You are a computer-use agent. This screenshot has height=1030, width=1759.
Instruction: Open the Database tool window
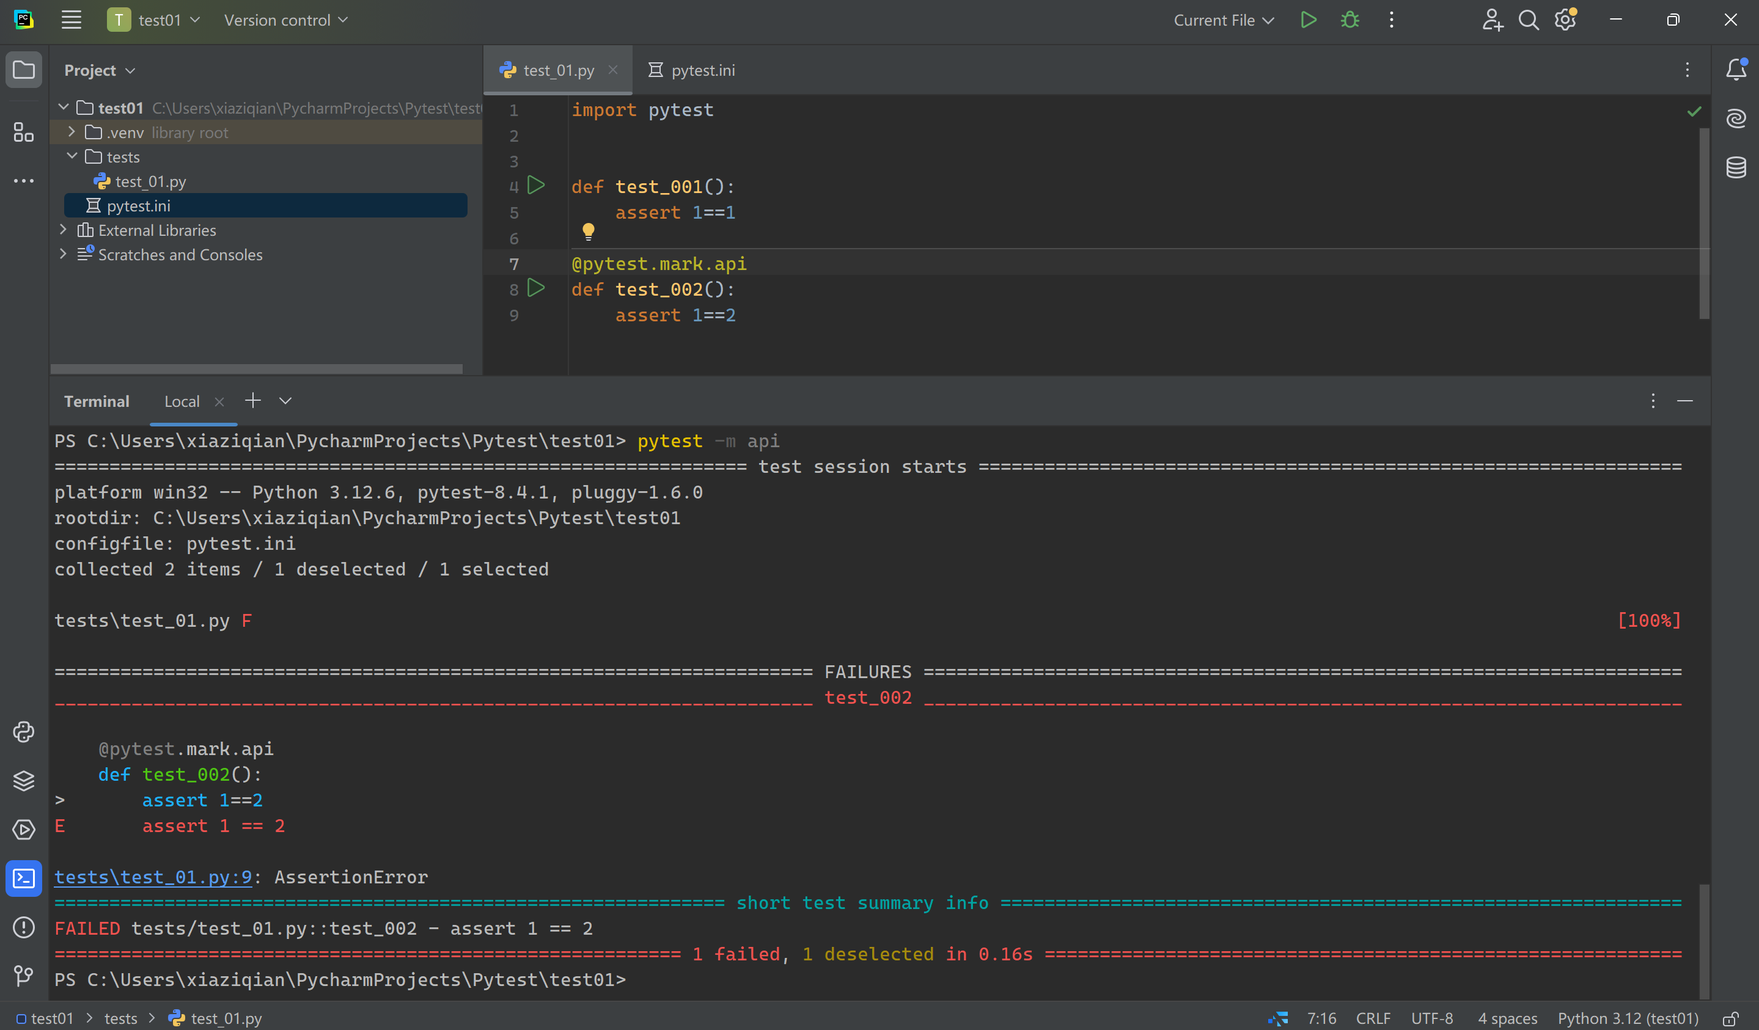(1736, 167)
